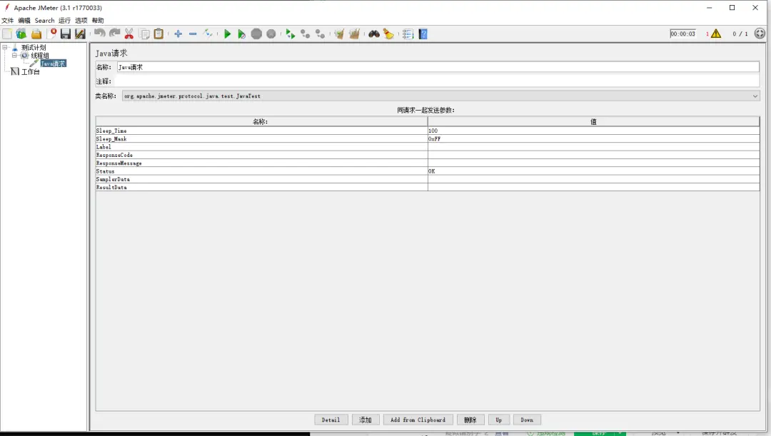Click Add from Clipboard button
This screenshot has height=436, width=771.
pyautogui.click(x=418, y=420)
